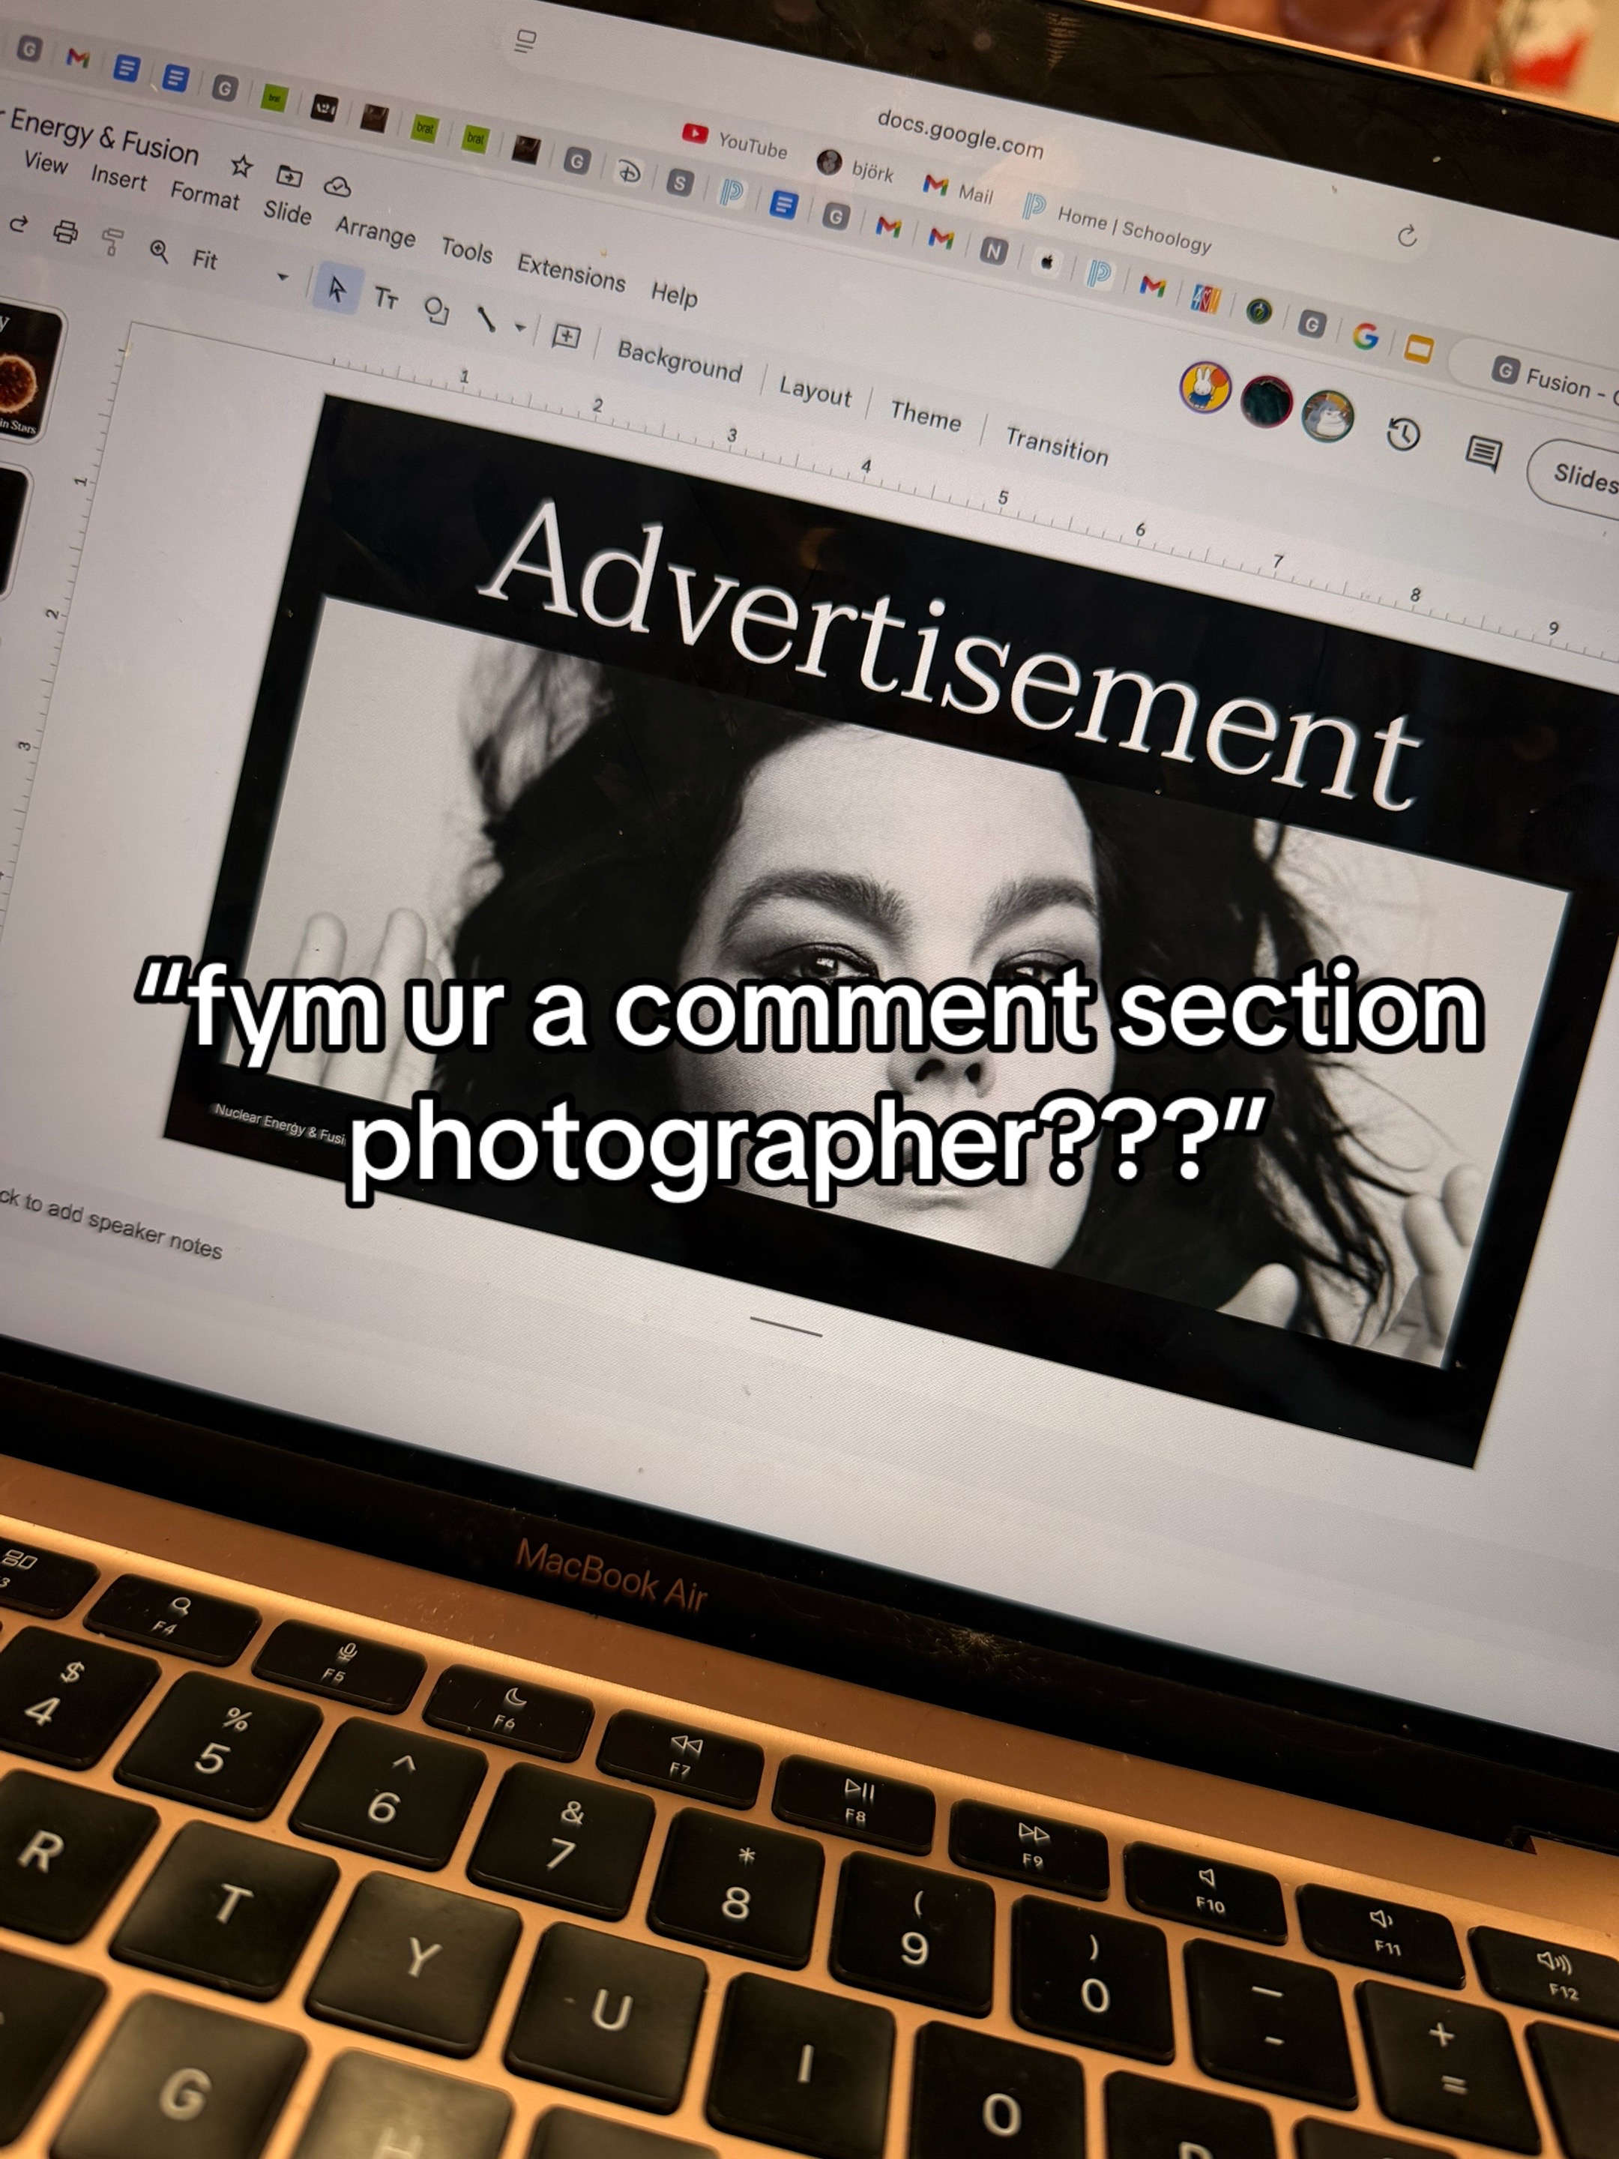1619x2159 pixels.
Task: Star the Energy & Fusion presentation
Action: click(241, 166)
